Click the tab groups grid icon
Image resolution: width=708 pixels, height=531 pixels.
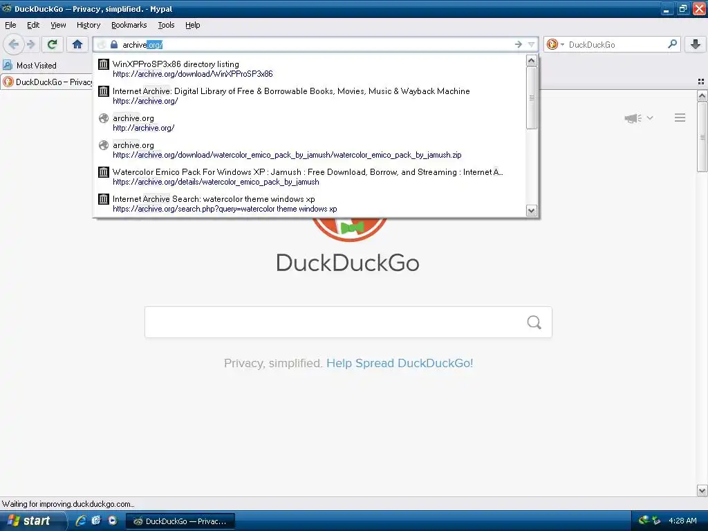click(701, 82)
